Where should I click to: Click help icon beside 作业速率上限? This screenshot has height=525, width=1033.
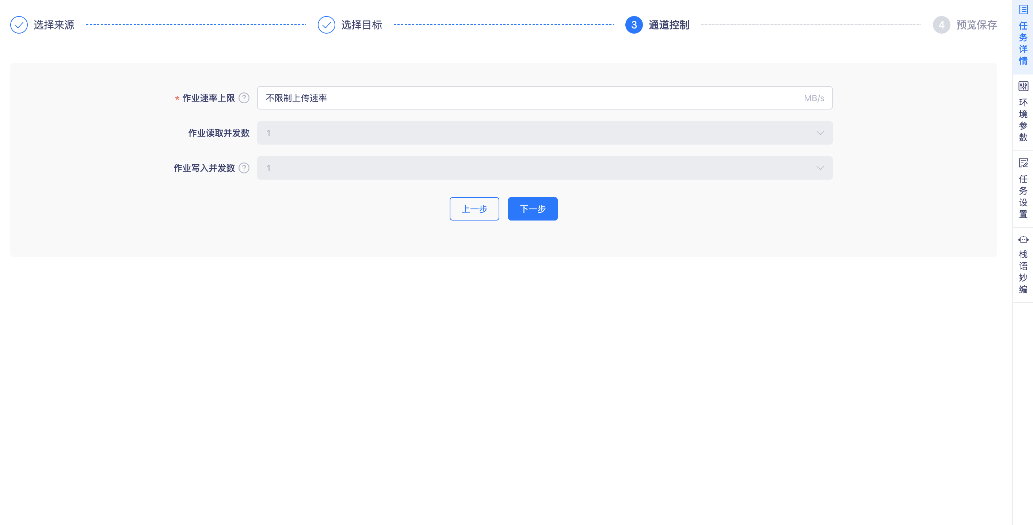tap(244, 98)
